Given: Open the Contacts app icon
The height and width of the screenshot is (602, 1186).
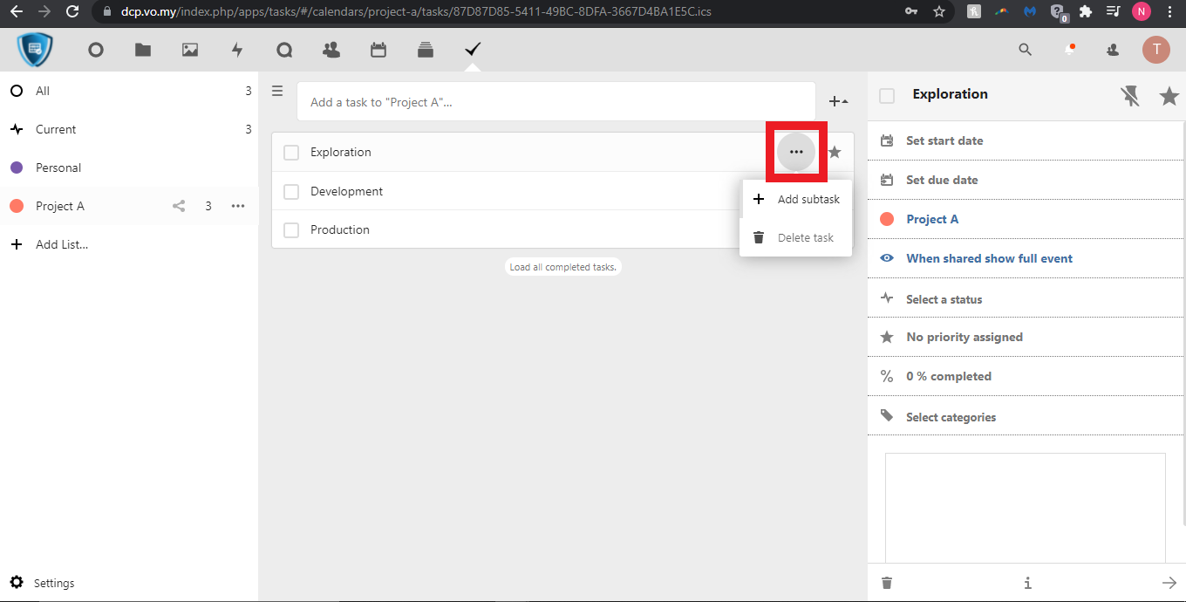Looking at the screenshot, I should tap(331, 51).
